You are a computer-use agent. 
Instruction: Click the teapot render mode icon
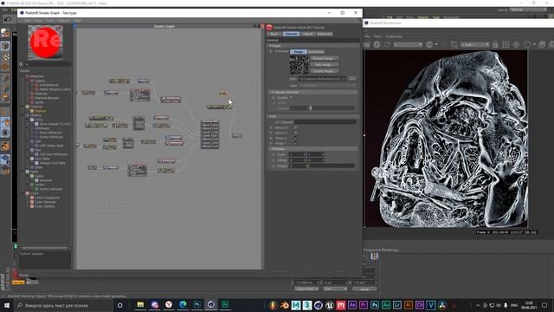pos(429,44)
